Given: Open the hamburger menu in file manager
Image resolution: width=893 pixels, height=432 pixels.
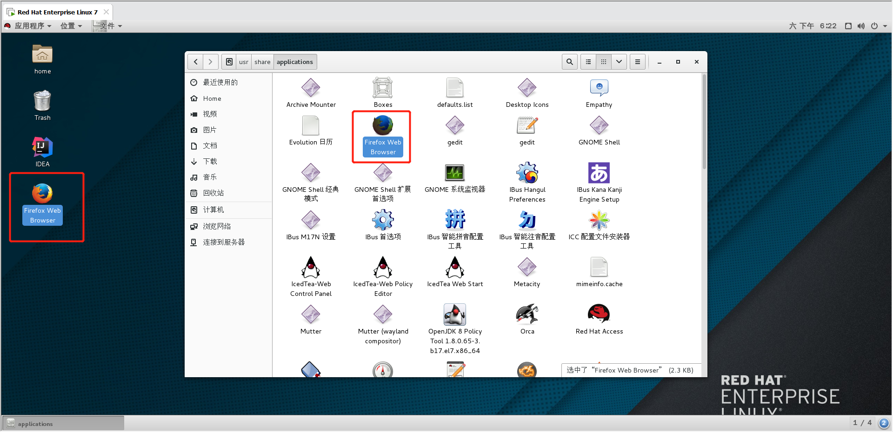Looking at the screenshot, I should tap(638, 62).
